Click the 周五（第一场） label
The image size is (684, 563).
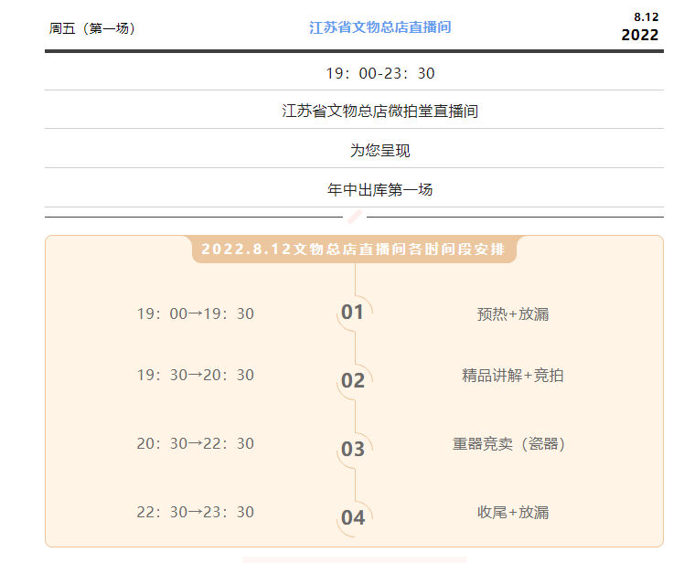(x=92, y=28)
